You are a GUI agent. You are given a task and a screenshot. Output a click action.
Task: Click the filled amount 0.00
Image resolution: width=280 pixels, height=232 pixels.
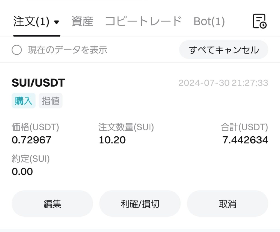[x=22, y=172]
